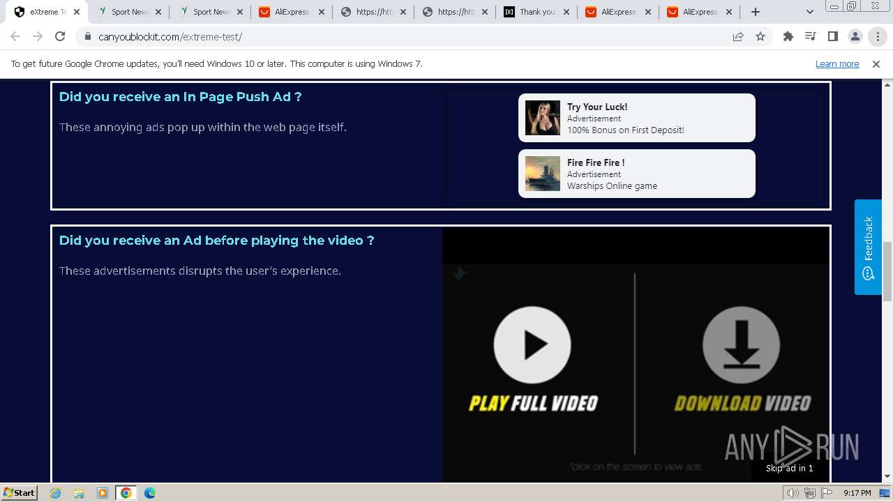Open the media control toolbar icon
This screenshot has width=893, height=502.
810,36
